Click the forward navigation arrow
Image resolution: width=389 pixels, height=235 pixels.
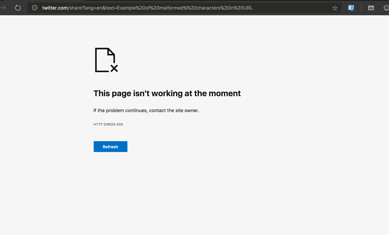3,8
